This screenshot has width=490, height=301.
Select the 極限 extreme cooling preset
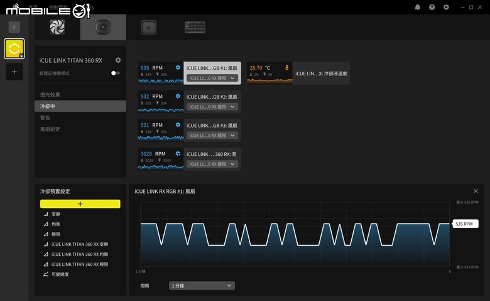pos(56,234)
